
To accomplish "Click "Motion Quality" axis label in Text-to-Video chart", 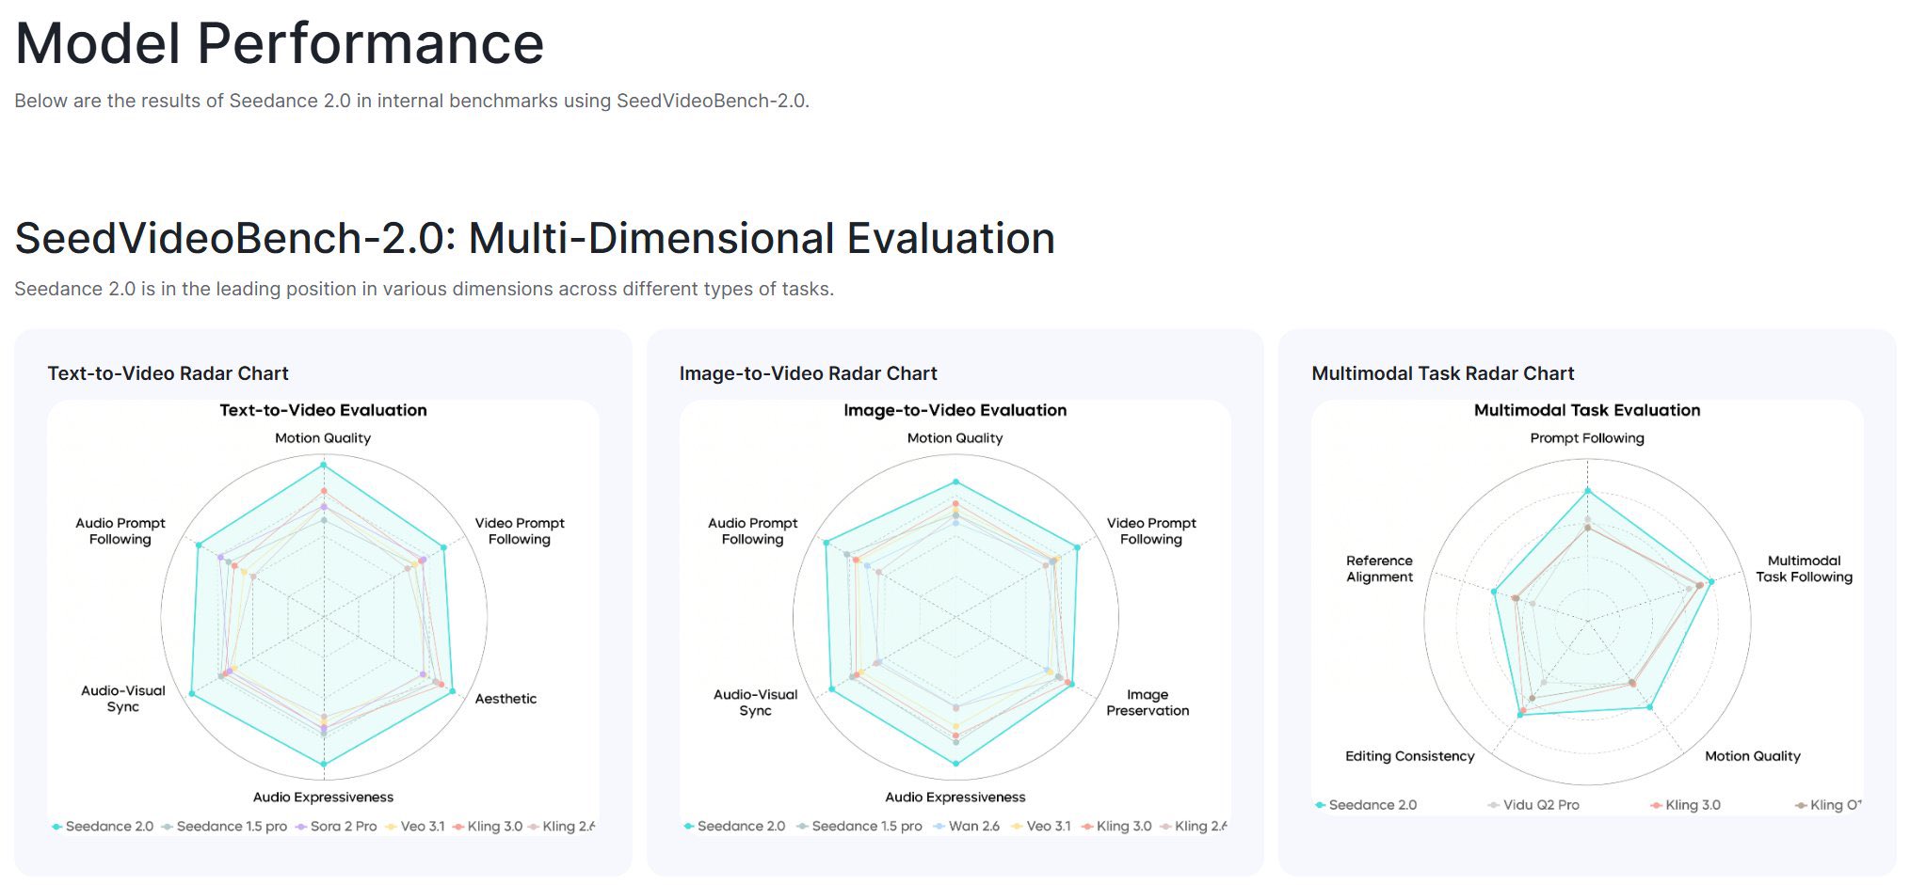I will click(x=323, y=438).
